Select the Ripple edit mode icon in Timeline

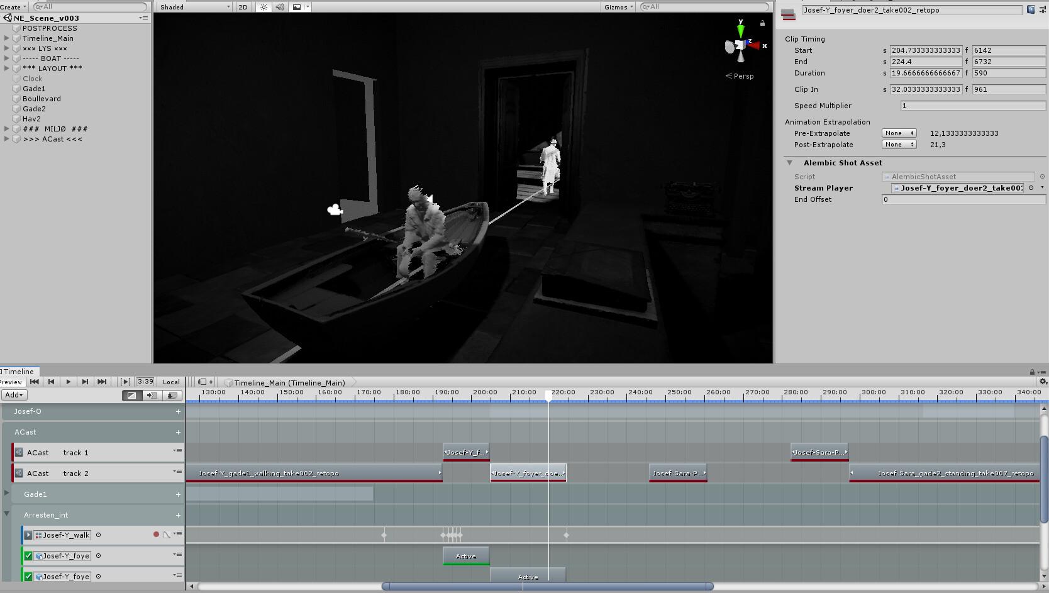pyautogui.click(x=151, y=396)
